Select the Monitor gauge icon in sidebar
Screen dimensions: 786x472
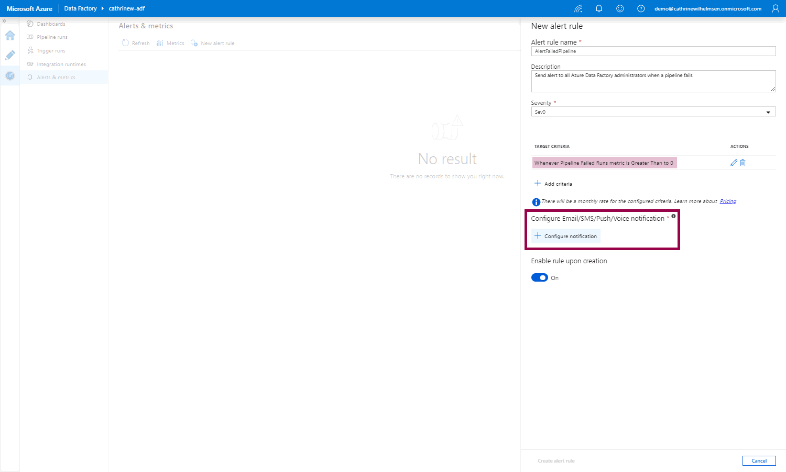[10, 76]
